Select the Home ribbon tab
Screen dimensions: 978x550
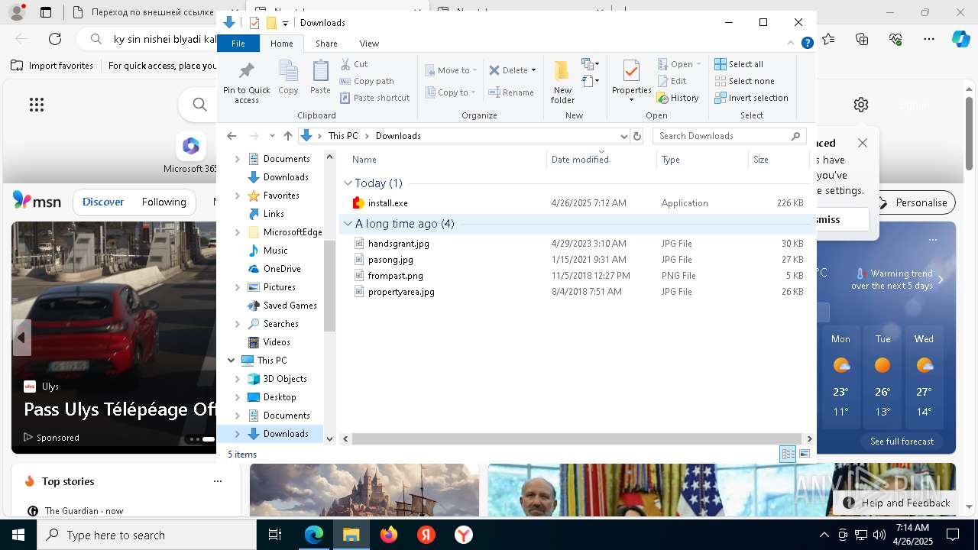tap(282, 44)
